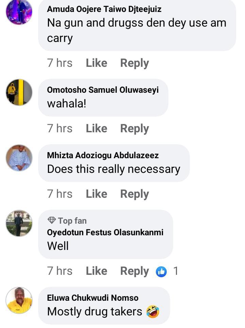Like the "Does this really necessary" comment

pyautogui.click(x=96, y=194)
